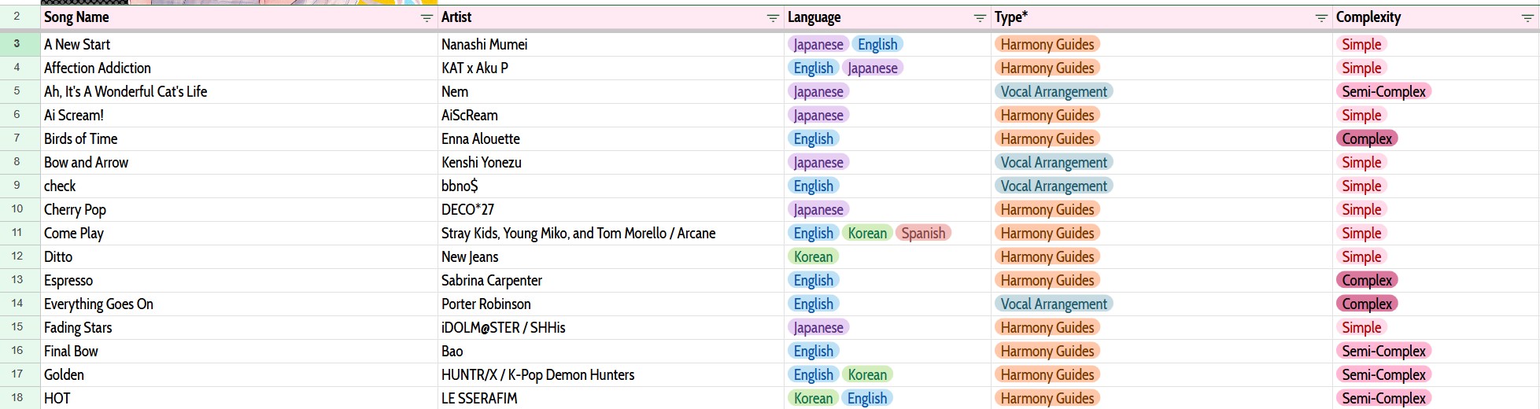Select the Type* header cell

1161,17
